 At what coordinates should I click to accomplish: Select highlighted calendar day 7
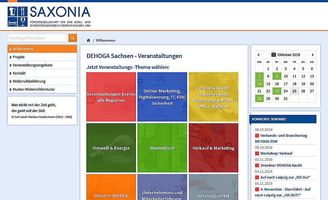tap(259, 76)
